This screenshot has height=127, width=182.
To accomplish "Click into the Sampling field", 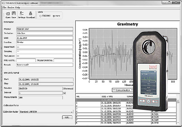I will click(x=45, y=51).
